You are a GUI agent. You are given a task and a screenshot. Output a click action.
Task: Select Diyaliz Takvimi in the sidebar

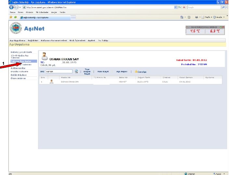click(19, 72)
